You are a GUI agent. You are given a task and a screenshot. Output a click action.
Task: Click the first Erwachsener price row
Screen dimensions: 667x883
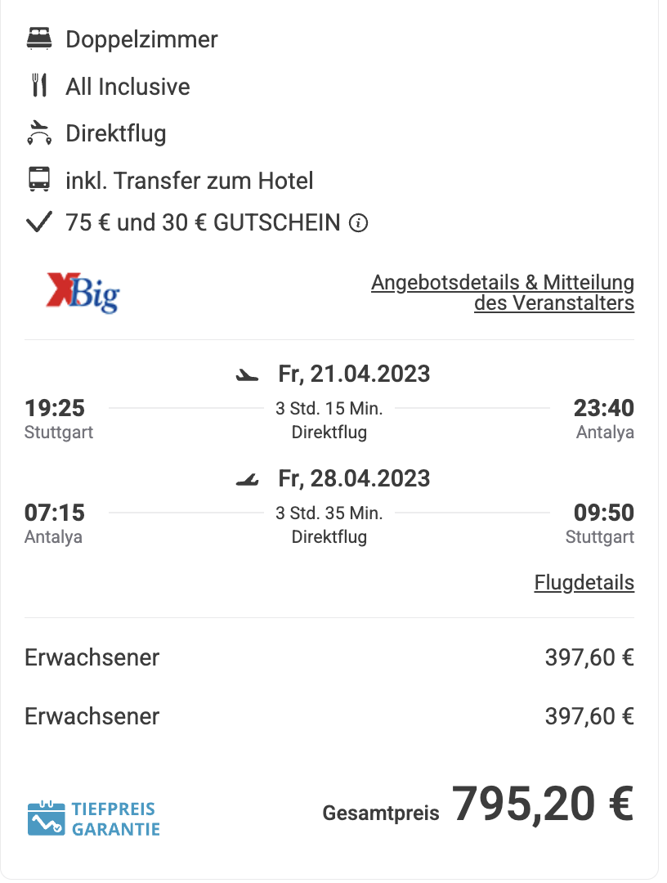point(329,657)
